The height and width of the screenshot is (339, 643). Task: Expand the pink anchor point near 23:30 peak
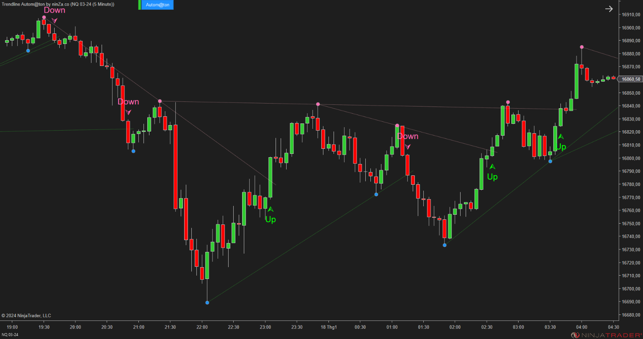(318, 104)
